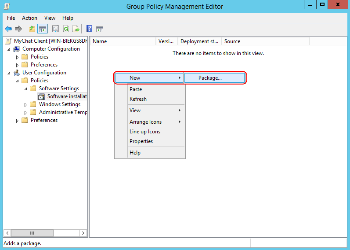350x250 pixels.
Task: Expand the Windows Settings tree node
Action: tap(26, 105)
